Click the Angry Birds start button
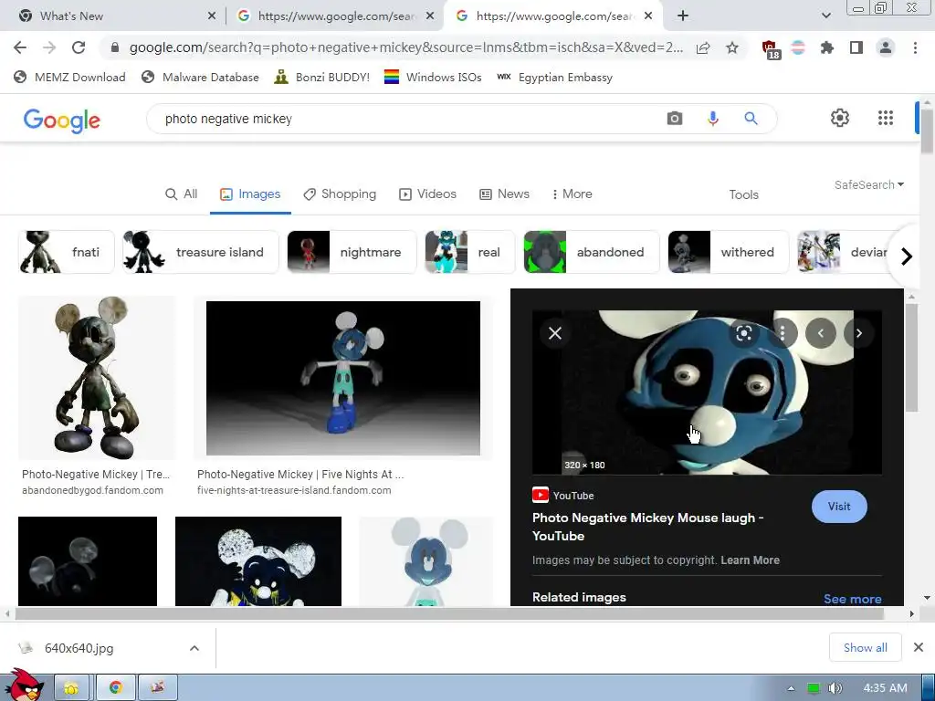935x701 pixels. point(24,685)
